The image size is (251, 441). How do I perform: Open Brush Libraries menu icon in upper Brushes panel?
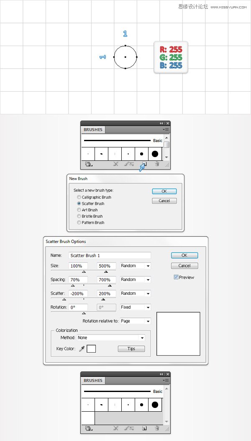point(88,164)
